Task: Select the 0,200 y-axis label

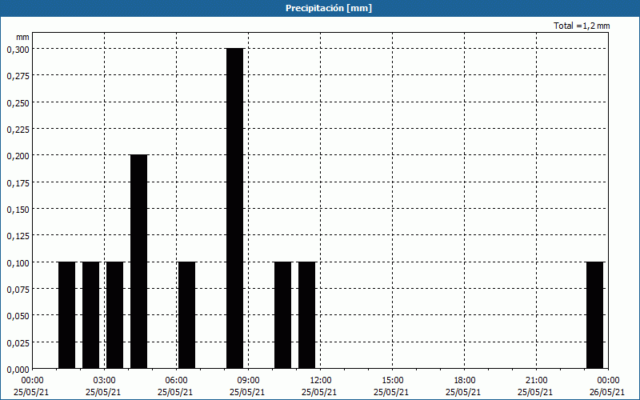Action: click(18, 155)
